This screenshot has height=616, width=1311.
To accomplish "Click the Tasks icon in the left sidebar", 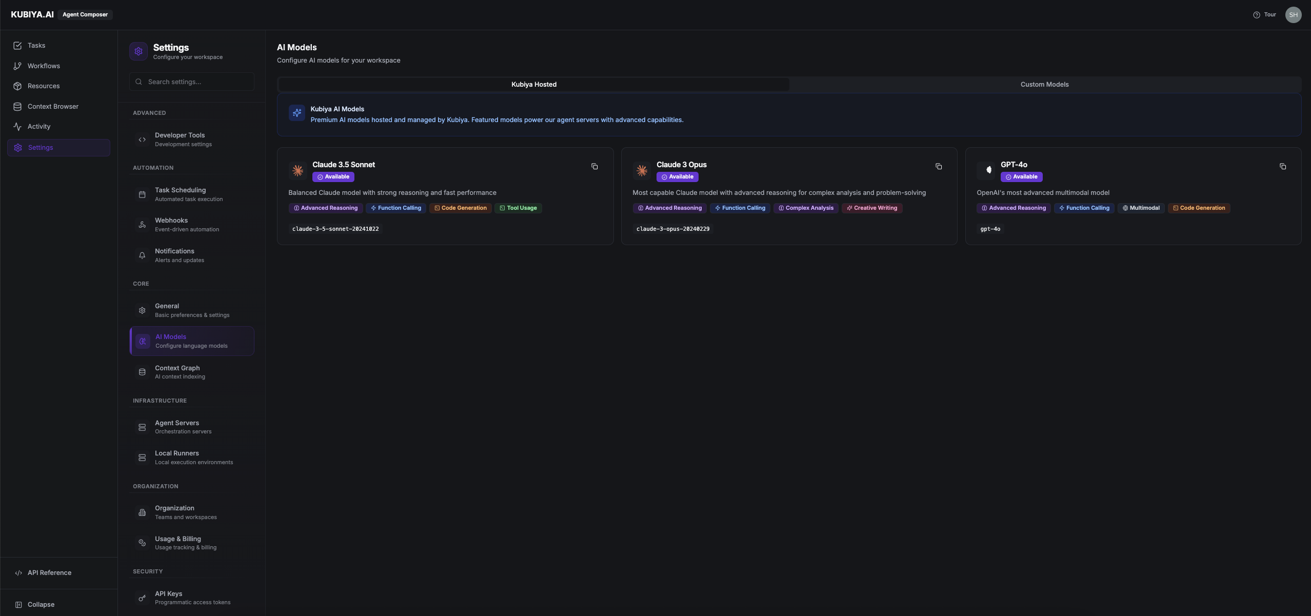I will [17, 46].
